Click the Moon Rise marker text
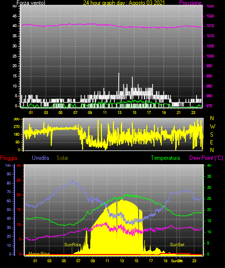Image resolution: width=225 pixels, height=268 pixels. tap(39, 254)
